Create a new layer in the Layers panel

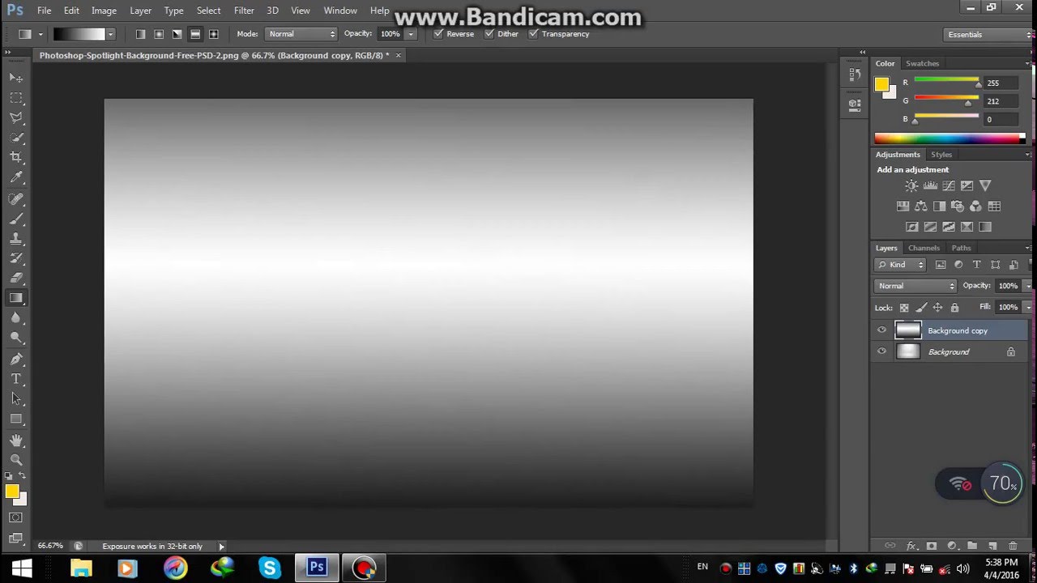point(993,546)
